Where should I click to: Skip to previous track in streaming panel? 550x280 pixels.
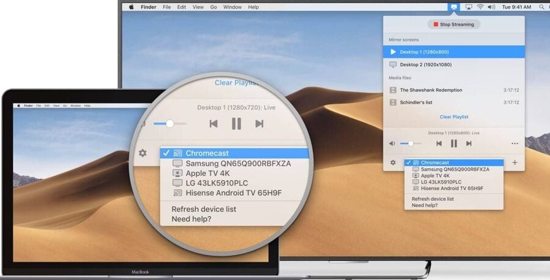[x=439, y=143]
